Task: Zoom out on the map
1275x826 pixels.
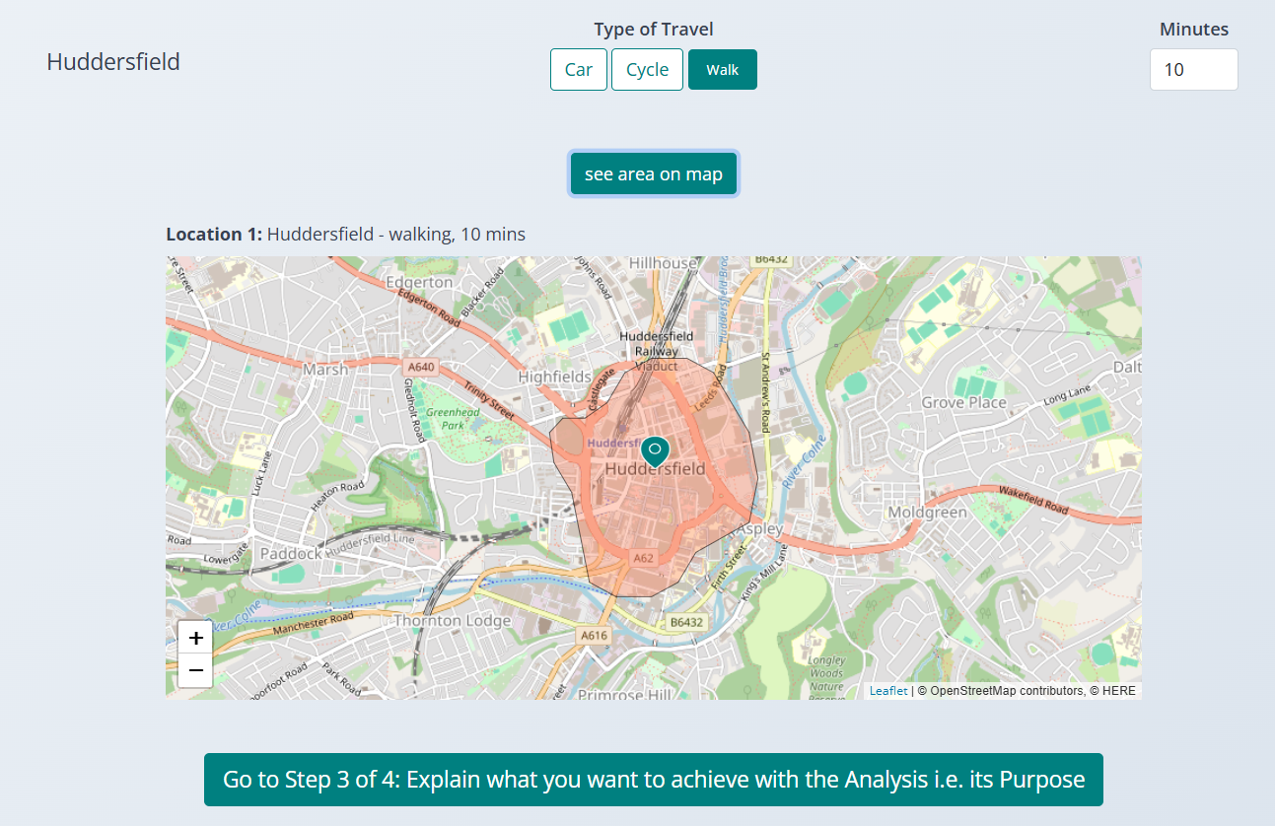Action: [195, 670]
